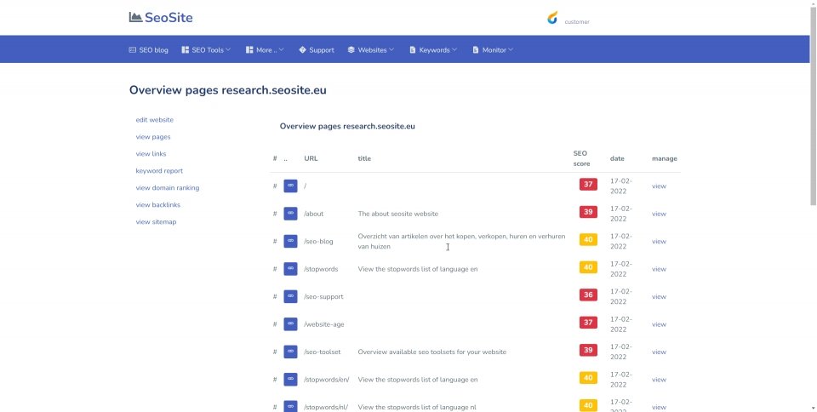This screenshot has height=412, width=817.
Task: Open the view sitemap sidebar link
Action: click(157, 222)
